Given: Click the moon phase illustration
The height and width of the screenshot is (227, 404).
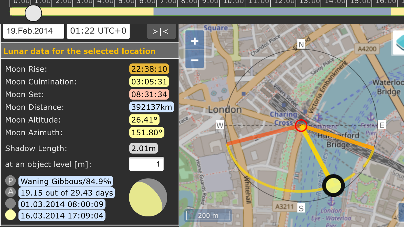Looking at the screenshot, I should tap(148, 197).
